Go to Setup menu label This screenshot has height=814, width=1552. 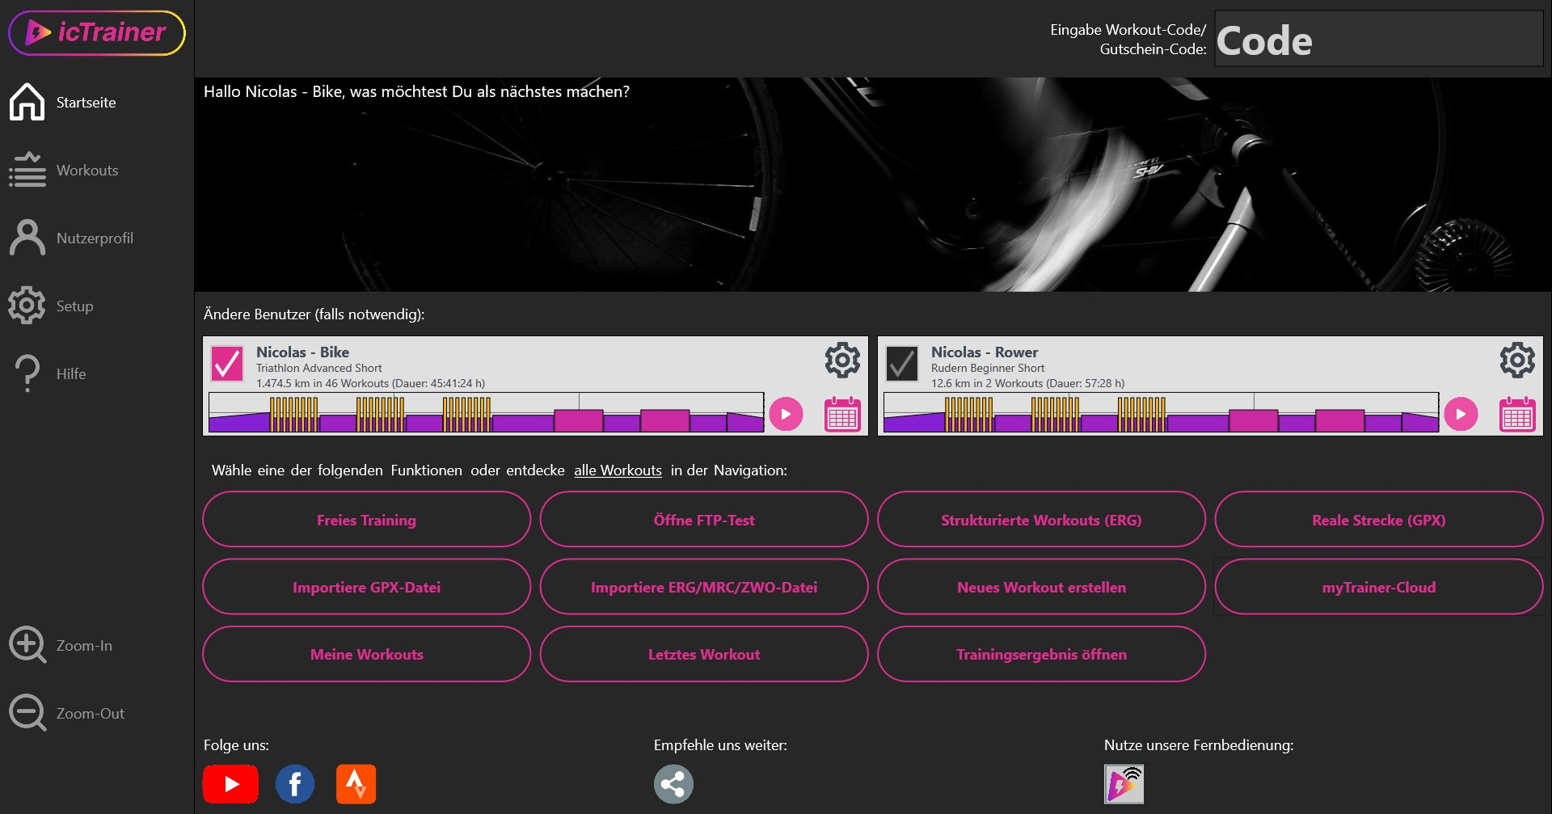pyautogui.click(x=74, y=306)
